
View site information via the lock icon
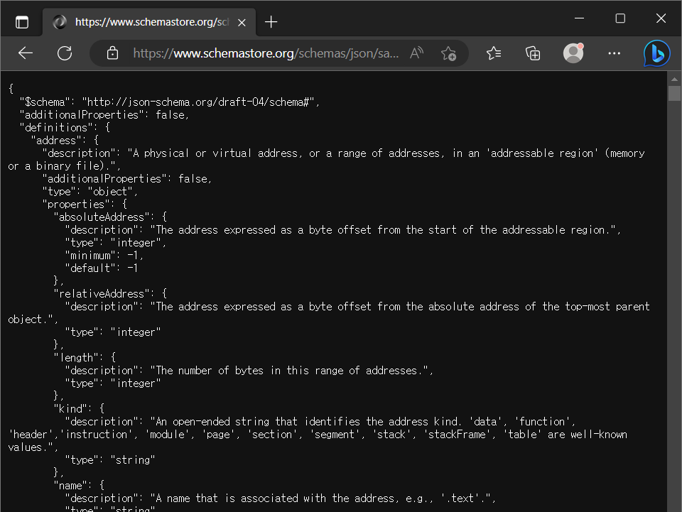113,53
